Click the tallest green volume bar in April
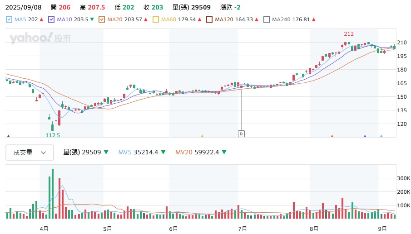The image size is (411, 234). tap(53, 194)
